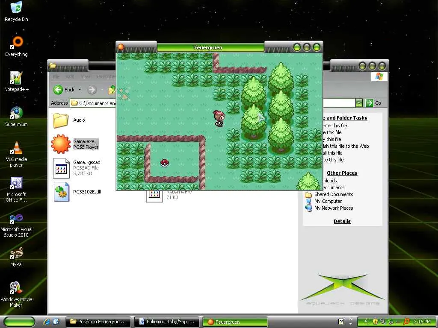This screenshot has width=438, height=328.
Task: Click 'Shared Documents' link in Other Places
Action: pyautogui.click(x=334, y=194)
